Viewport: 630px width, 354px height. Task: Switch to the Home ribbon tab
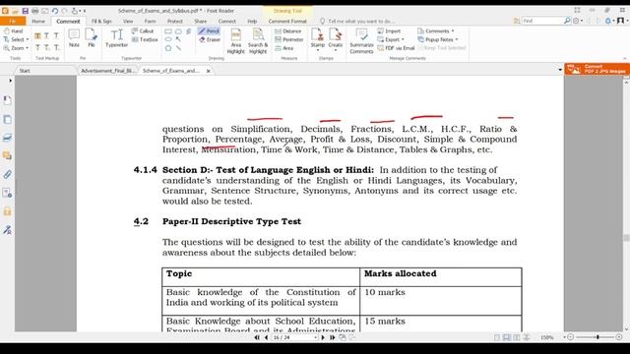38,22
